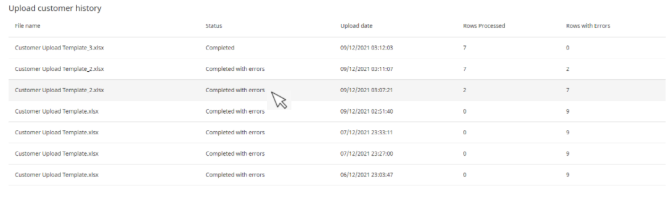Viewport: 670px width, 199px height.
Task: Select the highlighted row uploaded at 09/12/2021 03:07:21
Action: coord(337,90)
